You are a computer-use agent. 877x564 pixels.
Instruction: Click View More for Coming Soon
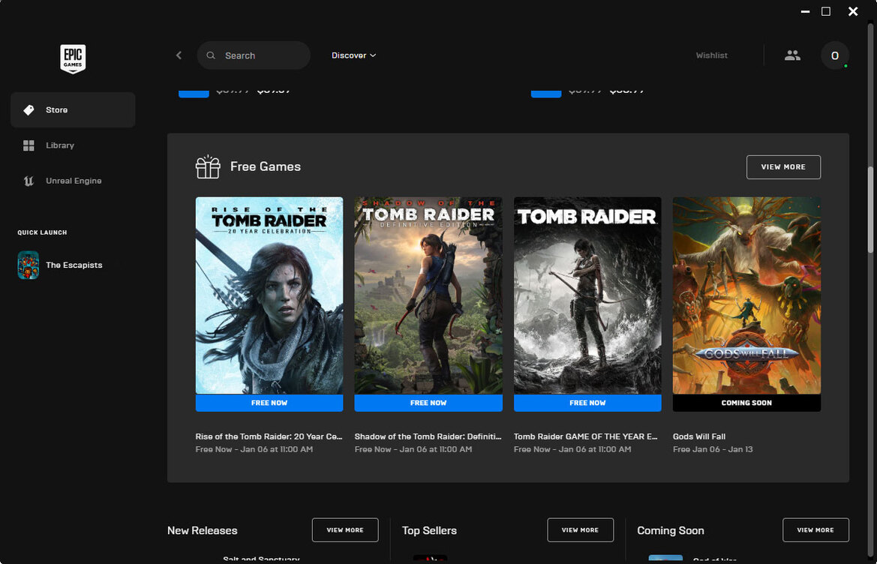[815, 530]
